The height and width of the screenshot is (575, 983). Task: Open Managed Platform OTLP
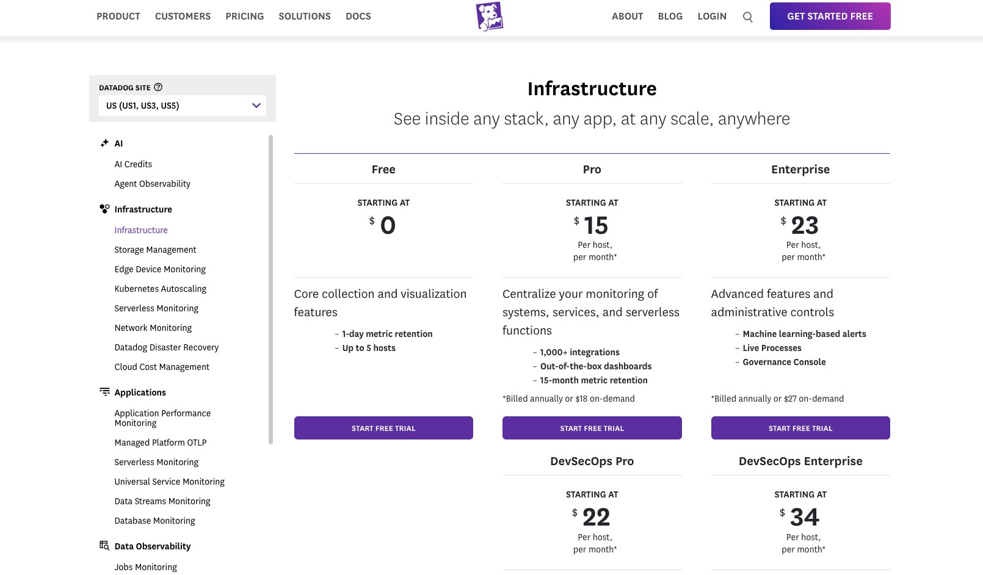pos(161,443)
